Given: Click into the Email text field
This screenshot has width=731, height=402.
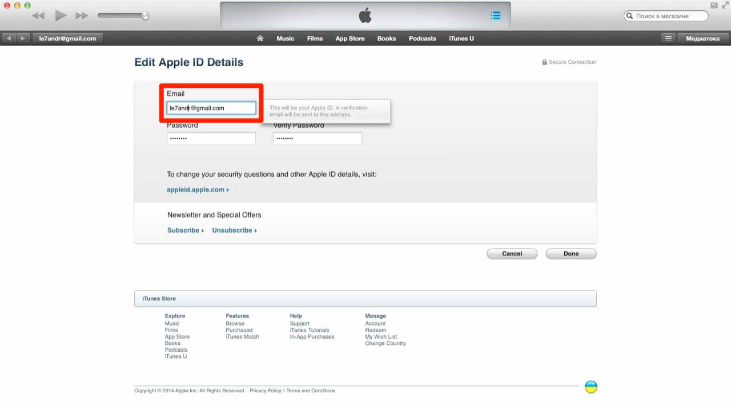Looking at the screenshot, I should 211,108.
